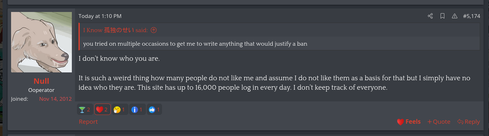Click the Nov 14, 2012 join date
This screenshot has width=489, height=136.
coord(55,99)
